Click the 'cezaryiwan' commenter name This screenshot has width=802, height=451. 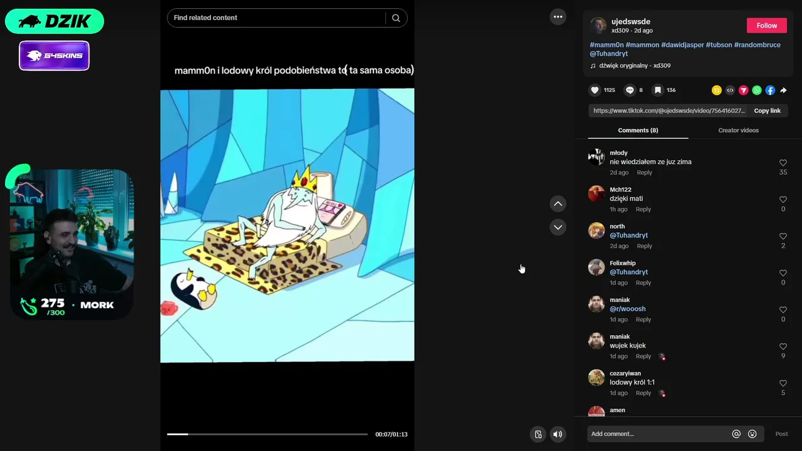point(625,373)
